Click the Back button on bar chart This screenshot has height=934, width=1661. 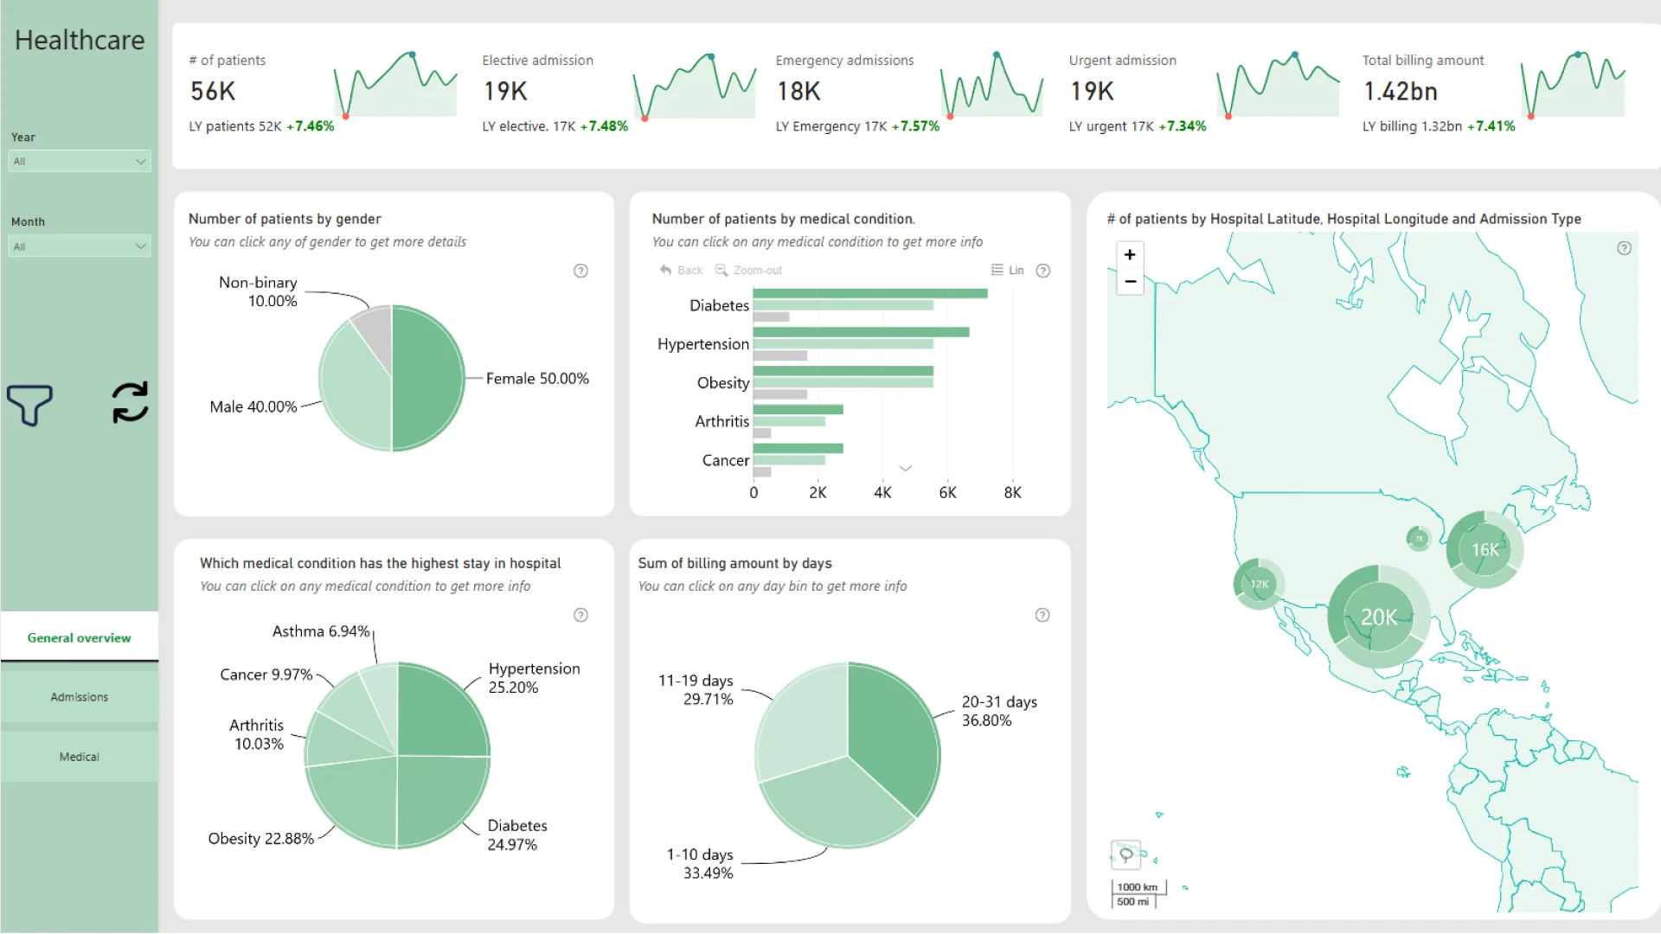[681, 271]
